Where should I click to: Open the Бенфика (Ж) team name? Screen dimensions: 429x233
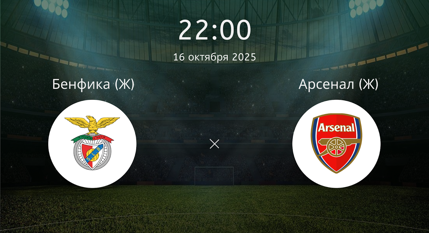coord(93,84)
